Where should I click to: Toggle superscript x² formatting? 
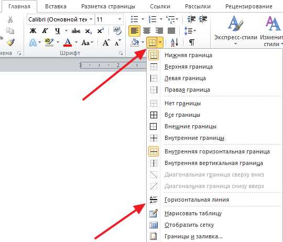[x=100, y=31]
